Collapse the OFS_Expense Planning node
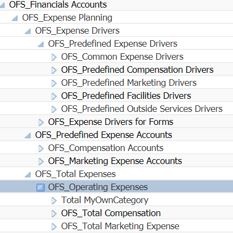This screenshot has height=233, width=233. point(15,18)
